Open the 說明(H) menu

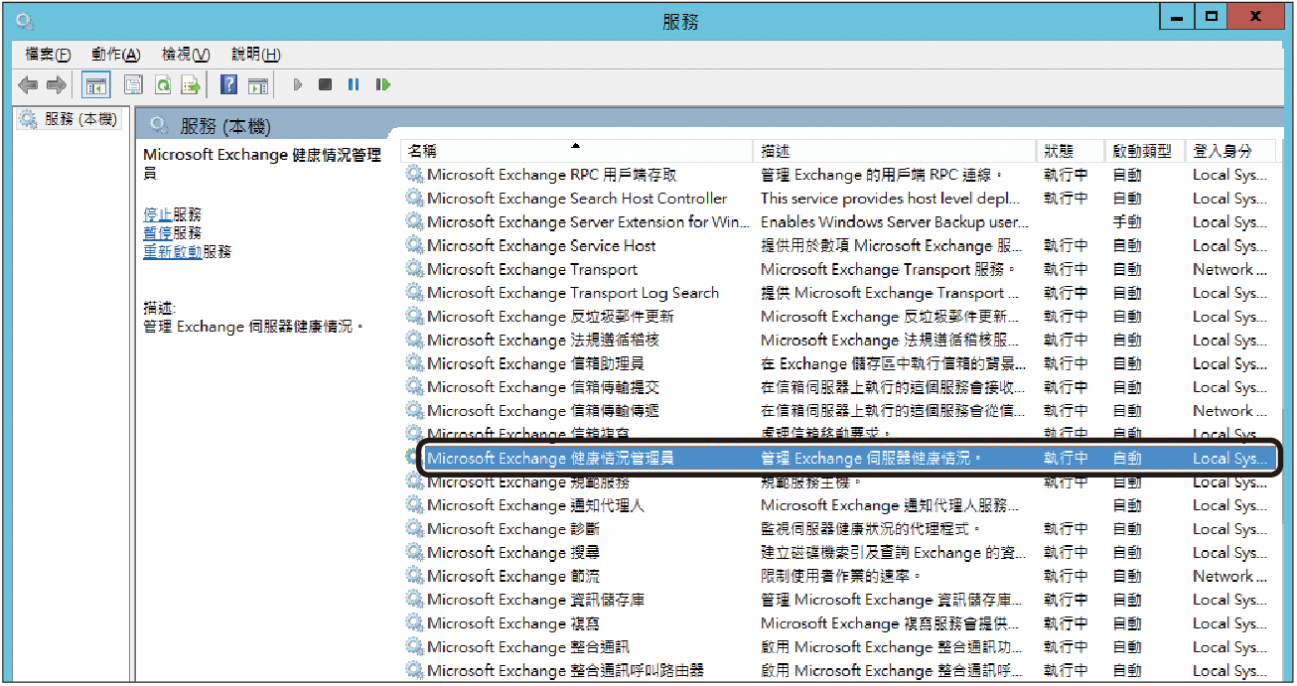tap(255, 55)
